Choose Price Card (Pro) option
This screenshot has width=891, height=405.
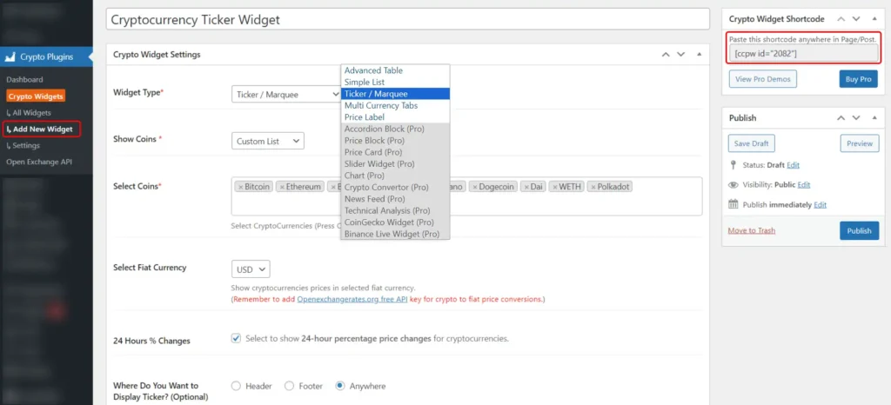coord(396,152)
